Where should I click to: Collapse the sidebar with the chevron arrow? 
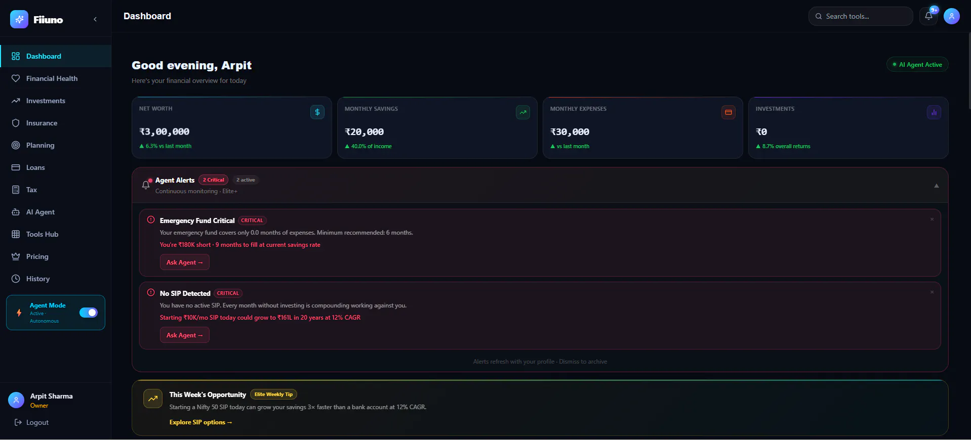[95, 19]
